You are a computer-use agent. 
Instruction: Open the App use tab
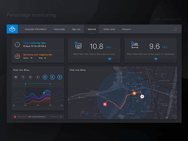[76, 29]
